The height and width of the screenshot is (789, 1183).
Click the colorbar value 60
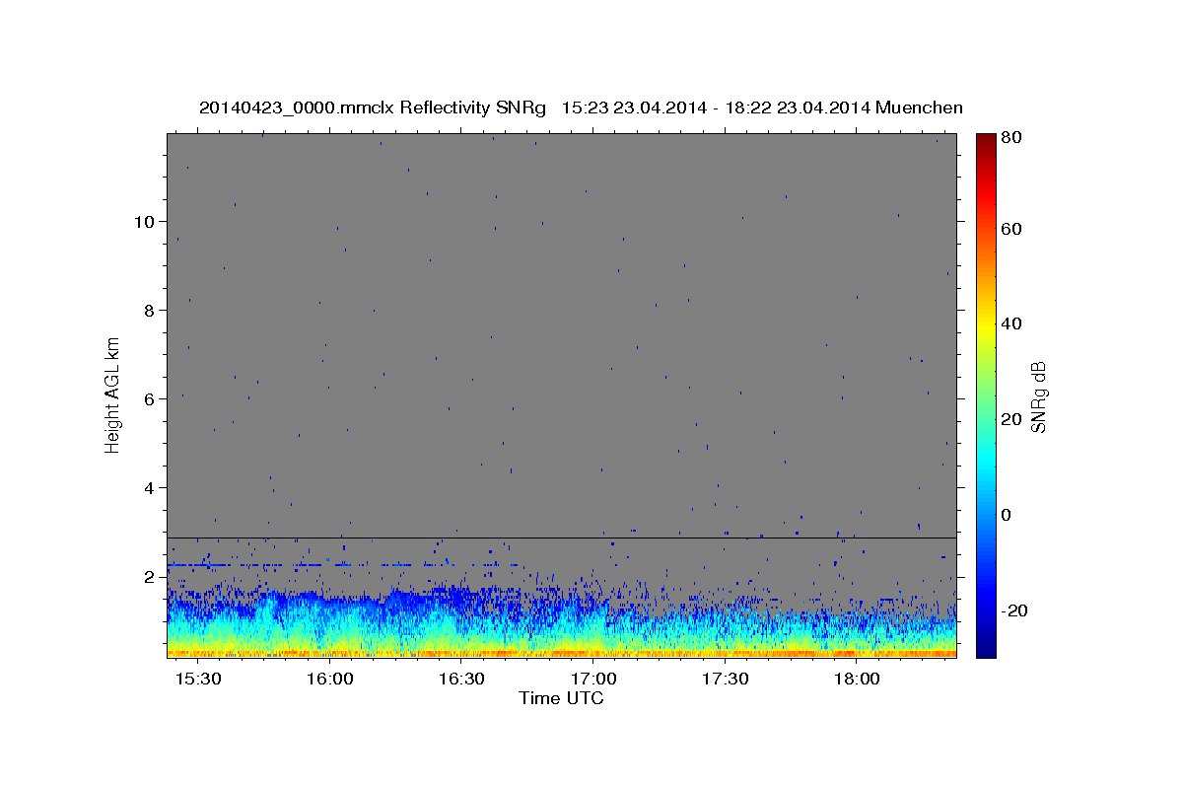tap(1010, 229)
